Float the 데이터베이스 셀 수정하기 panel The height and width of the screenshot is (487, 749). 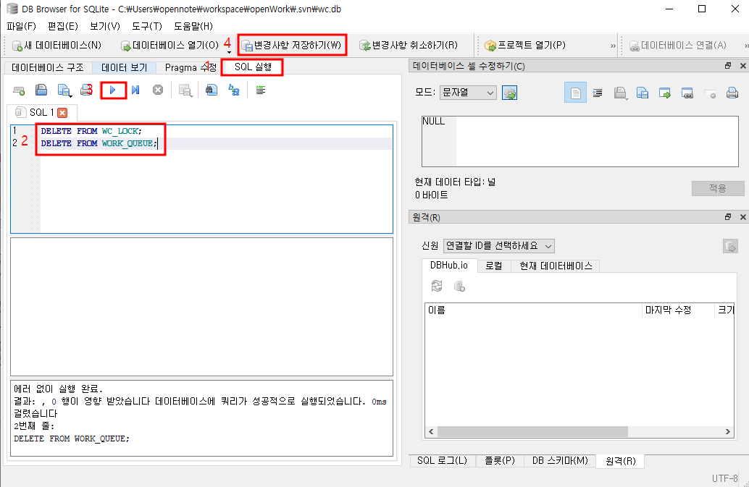pyautogui.click(x=727, y=66)
